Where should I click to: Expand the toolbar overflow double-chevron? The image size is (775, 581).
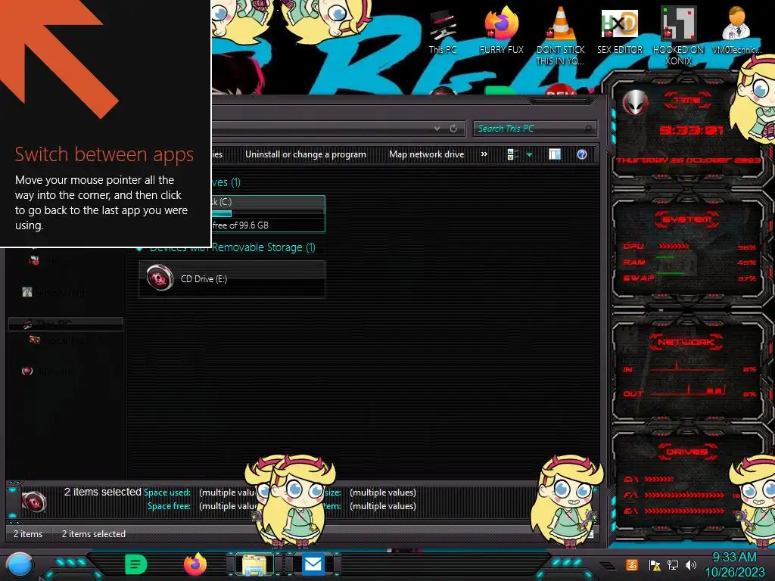pos(484,154)
